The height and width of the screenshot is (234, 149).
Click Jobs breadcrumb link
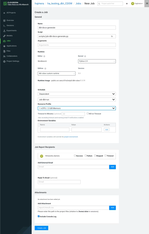click(x=78, y=3)
